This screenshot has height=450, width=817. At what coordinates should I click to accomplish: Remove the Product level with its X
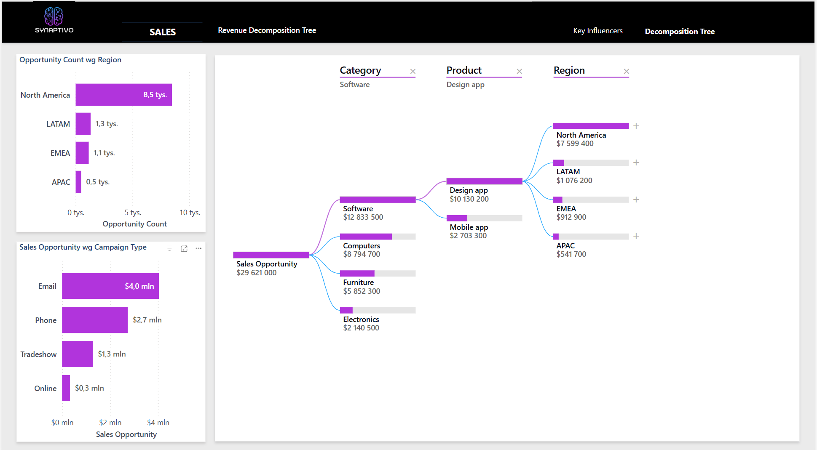[x=520, y=71]
